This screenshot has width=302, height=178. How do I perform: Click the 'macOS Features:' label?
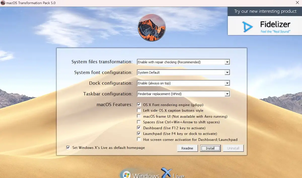click(115, 104)
